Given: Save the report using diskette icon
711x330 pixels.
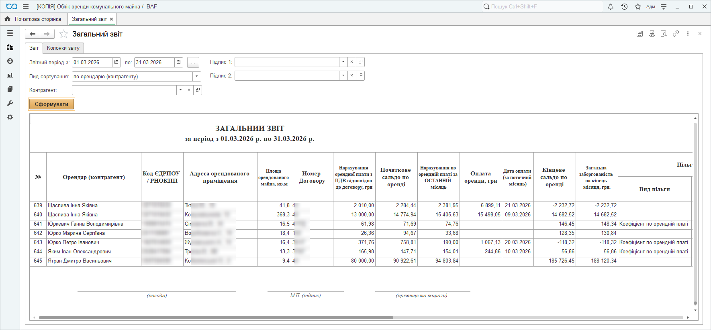Looking at the screenshot, I should pyautogui.click(x=640, y=34).
